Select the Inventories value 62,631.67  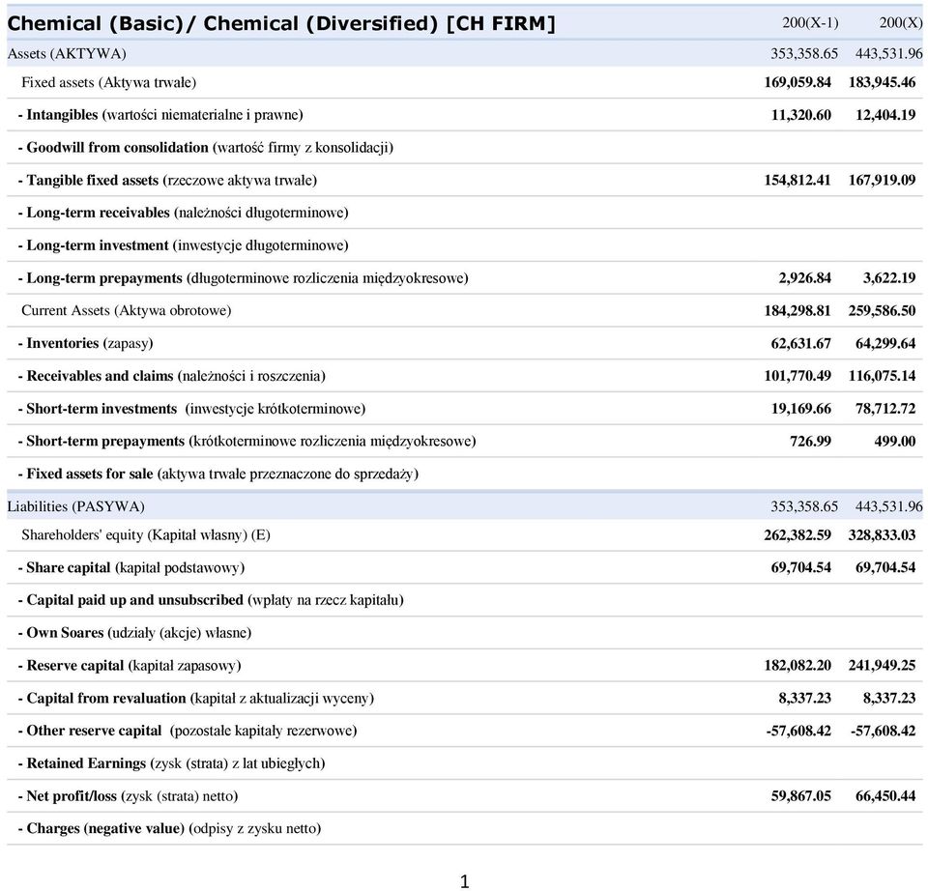pyautogui.click(x=800, y=343)
